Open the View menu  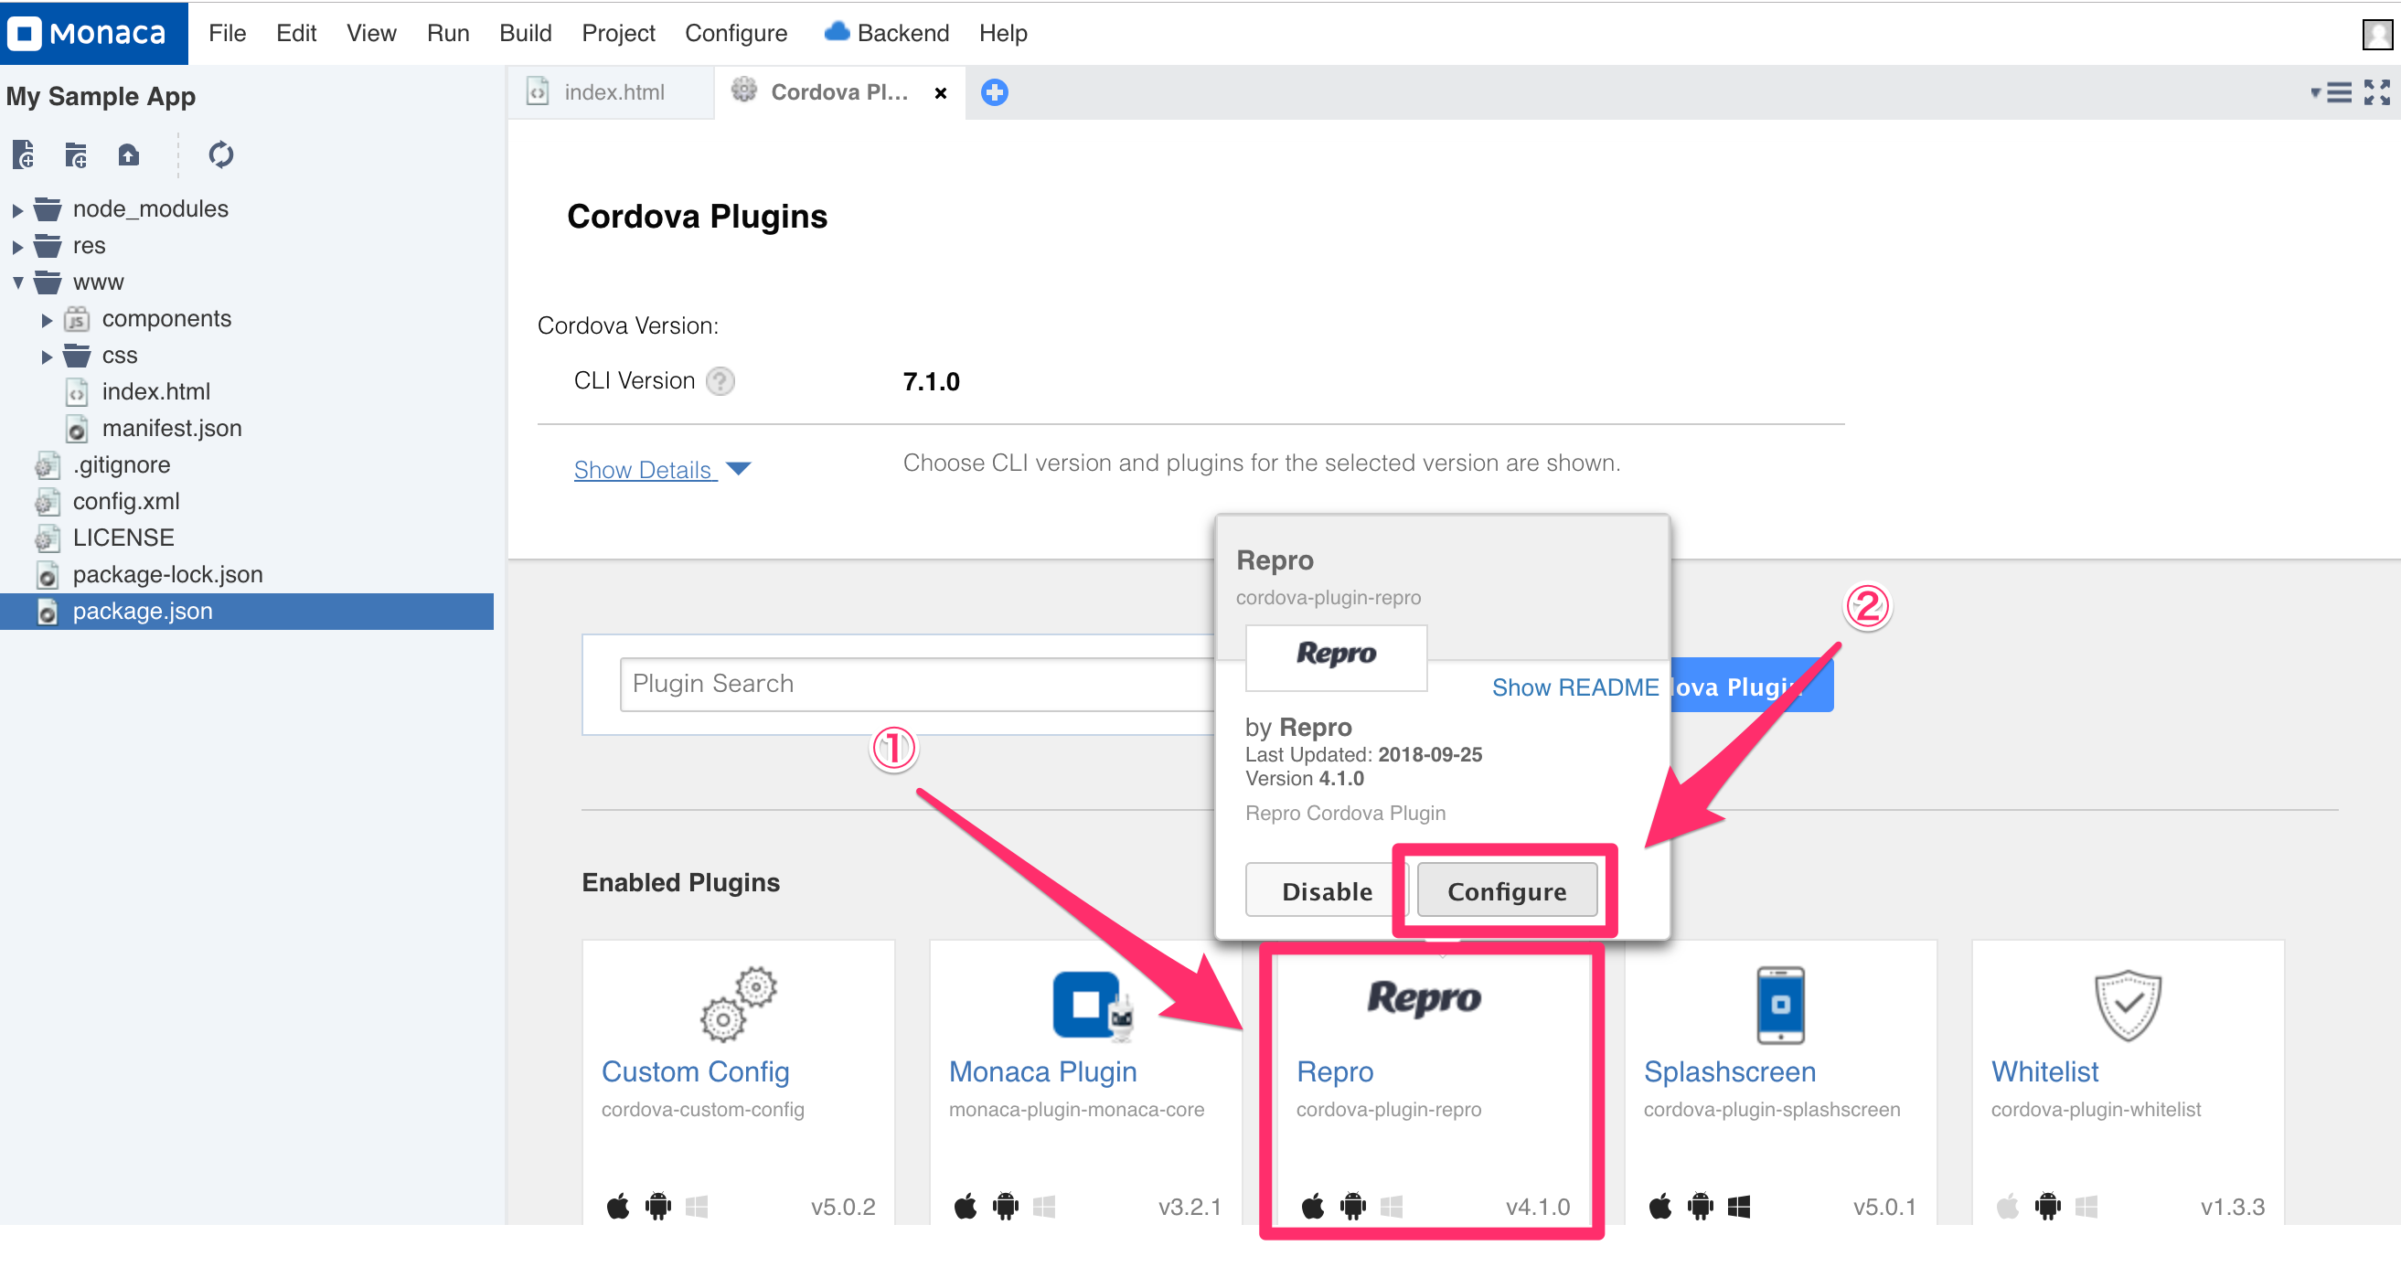[371, 33]
